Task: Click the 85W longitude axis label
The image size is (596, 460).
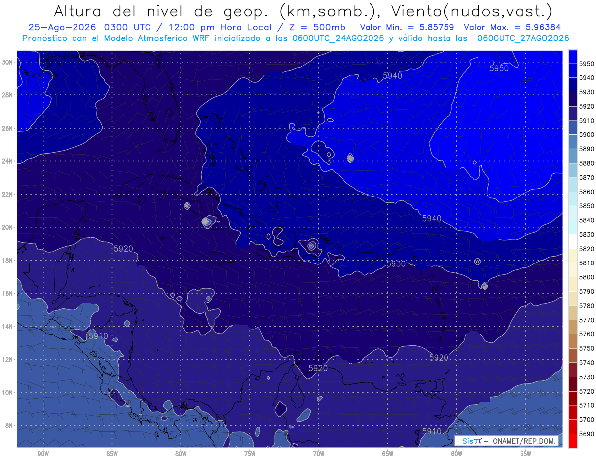Action: pyautogui.click(x=112, y=454)
